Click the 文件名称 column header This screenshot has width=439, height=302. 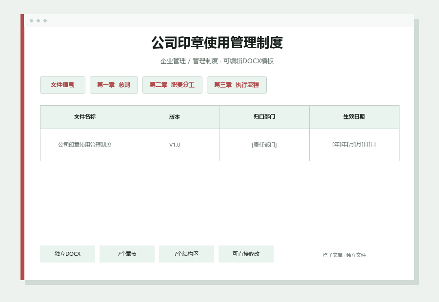point(85,117)
